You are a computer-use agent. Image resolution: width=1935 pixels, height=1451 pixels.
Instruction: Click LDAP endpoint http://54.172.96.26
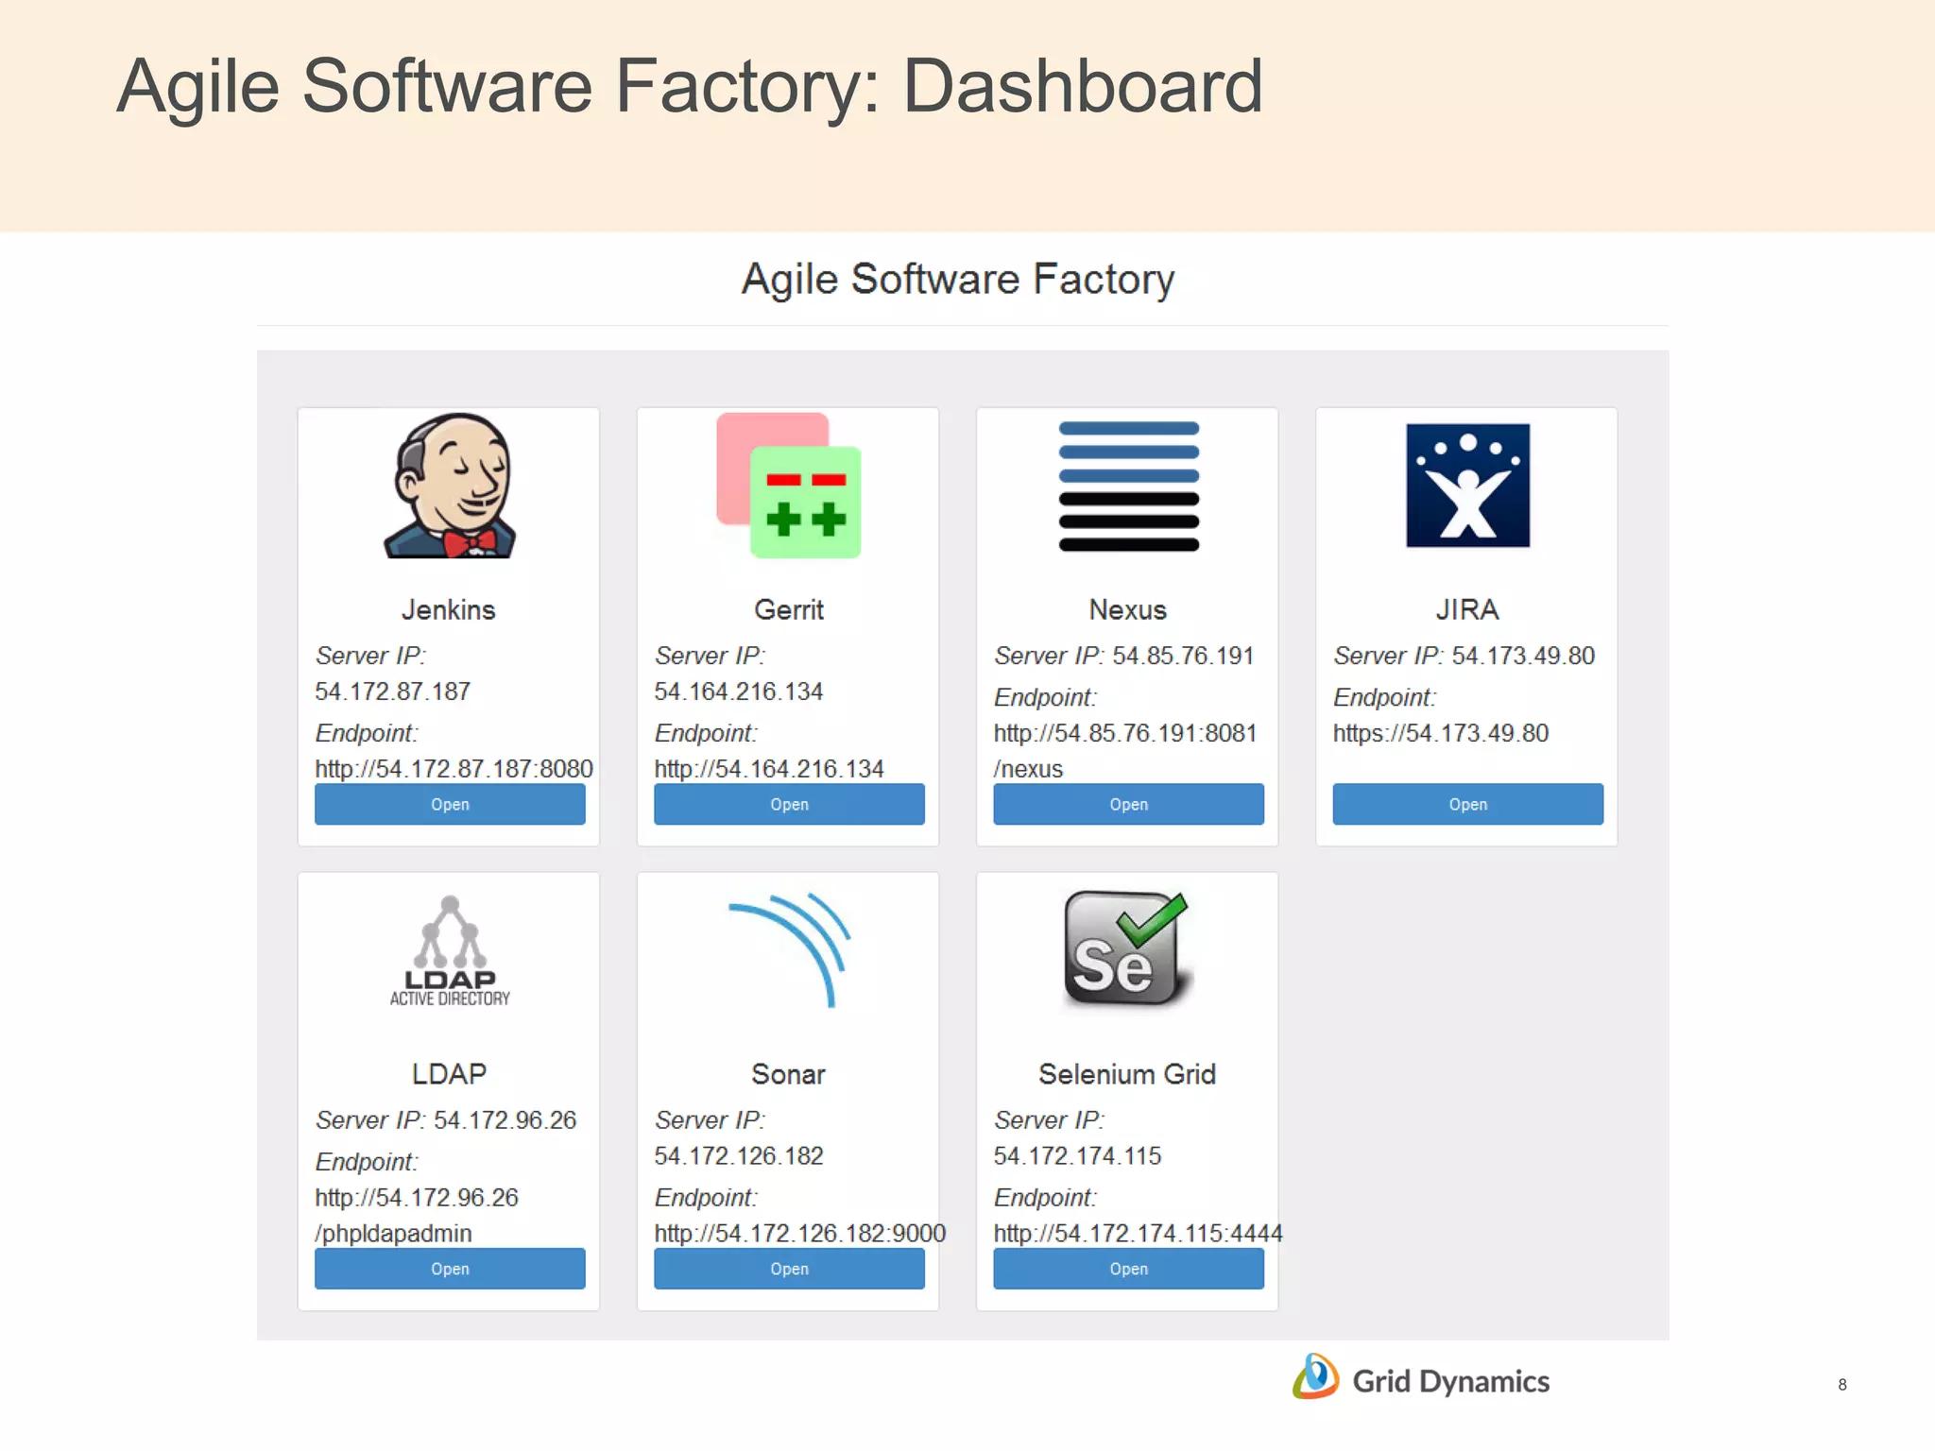click(x=417, y=1198)
